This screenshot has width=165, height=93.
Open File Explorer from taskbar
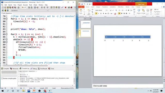[23, 91]
